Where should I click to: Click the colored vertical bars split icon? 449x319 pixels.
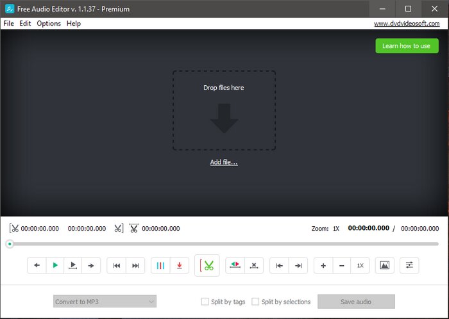pyautogui.click(x=161, y=265)
